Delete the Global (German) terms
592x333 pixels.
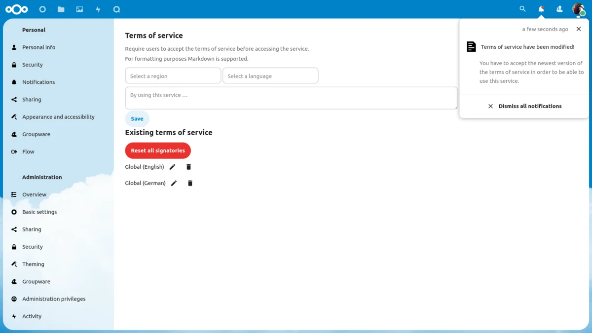[x=190, y=183]
